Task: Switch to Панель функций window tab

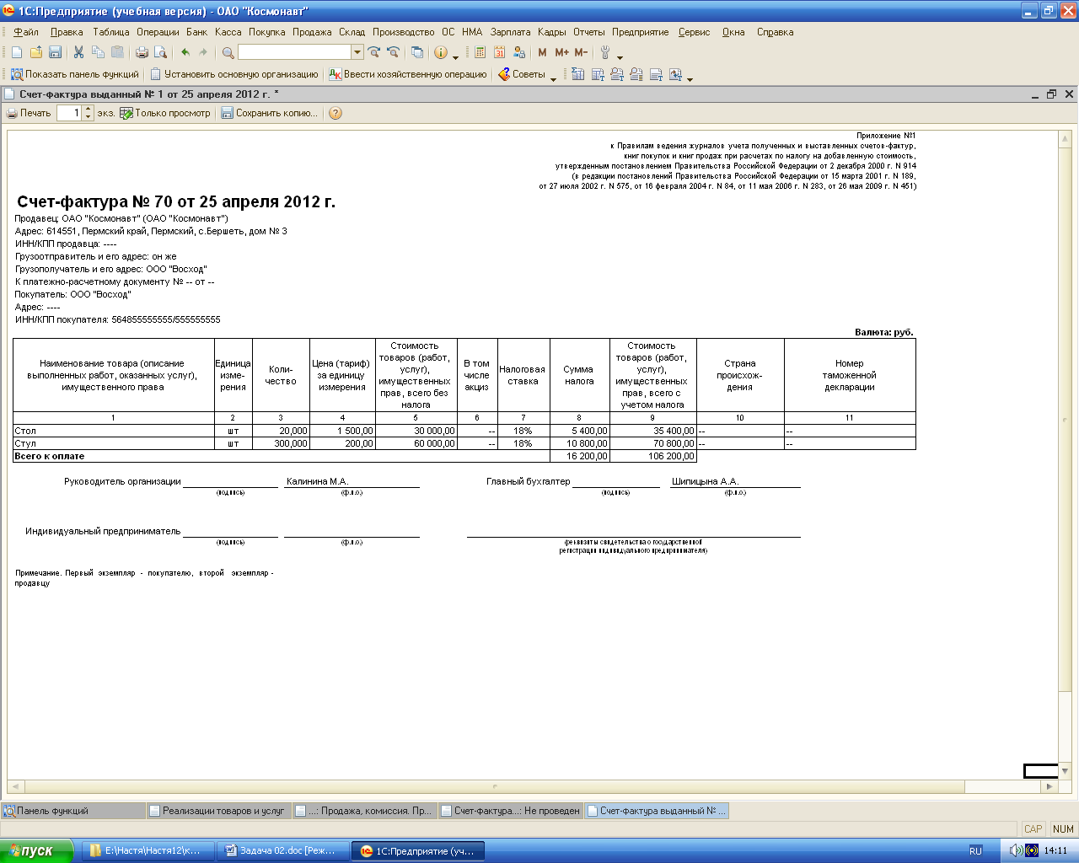Action: point(72,811)
